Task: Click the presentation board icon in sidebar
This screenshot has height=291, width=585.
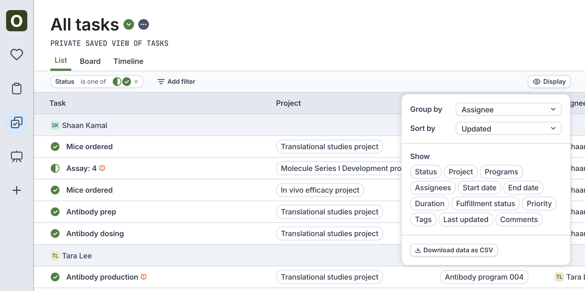Action: click(x=17, y=157)
